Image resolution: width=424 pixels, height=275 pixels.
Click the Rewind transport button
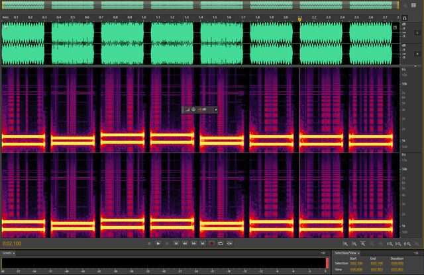click(x=185, y=243)
